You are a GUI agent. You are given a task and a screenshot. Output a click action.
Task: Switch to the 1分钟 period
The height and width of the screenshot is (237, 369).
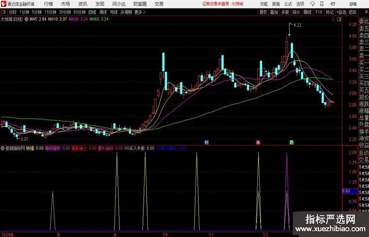[24, 12]
